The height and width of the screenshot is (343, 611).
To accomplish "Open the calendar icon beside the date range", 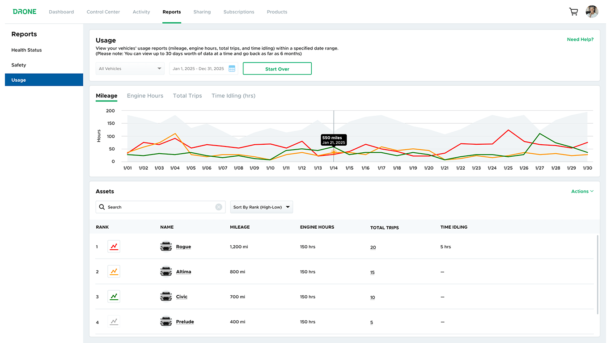I will [232, 68].
